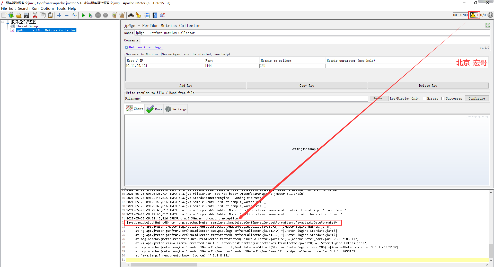The image size is (494, 267).
Task: Click the 00:00:00 elapsed time display
Action: (x=460, y=15)
